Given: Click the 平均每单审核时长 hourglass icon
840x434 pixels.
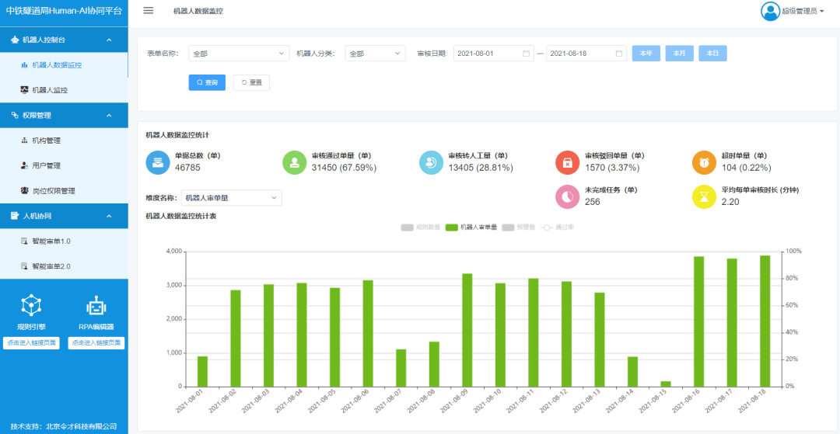Looking at the screenshot, I should tap(704, 197).
